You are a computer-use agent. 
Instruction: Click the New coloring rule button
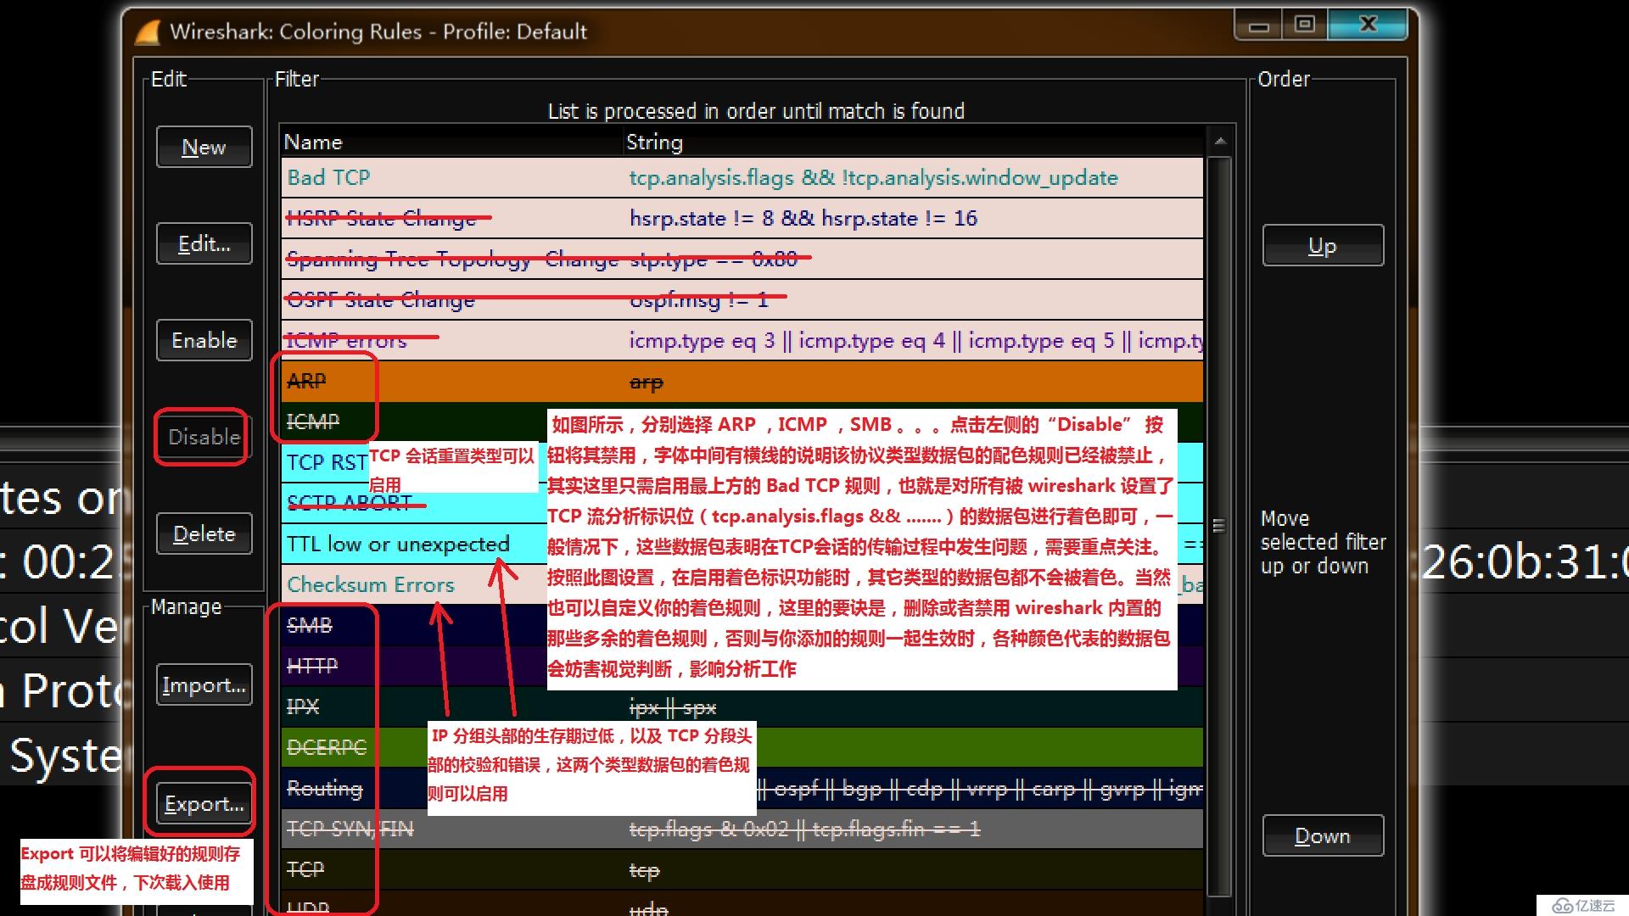point(204,147)
